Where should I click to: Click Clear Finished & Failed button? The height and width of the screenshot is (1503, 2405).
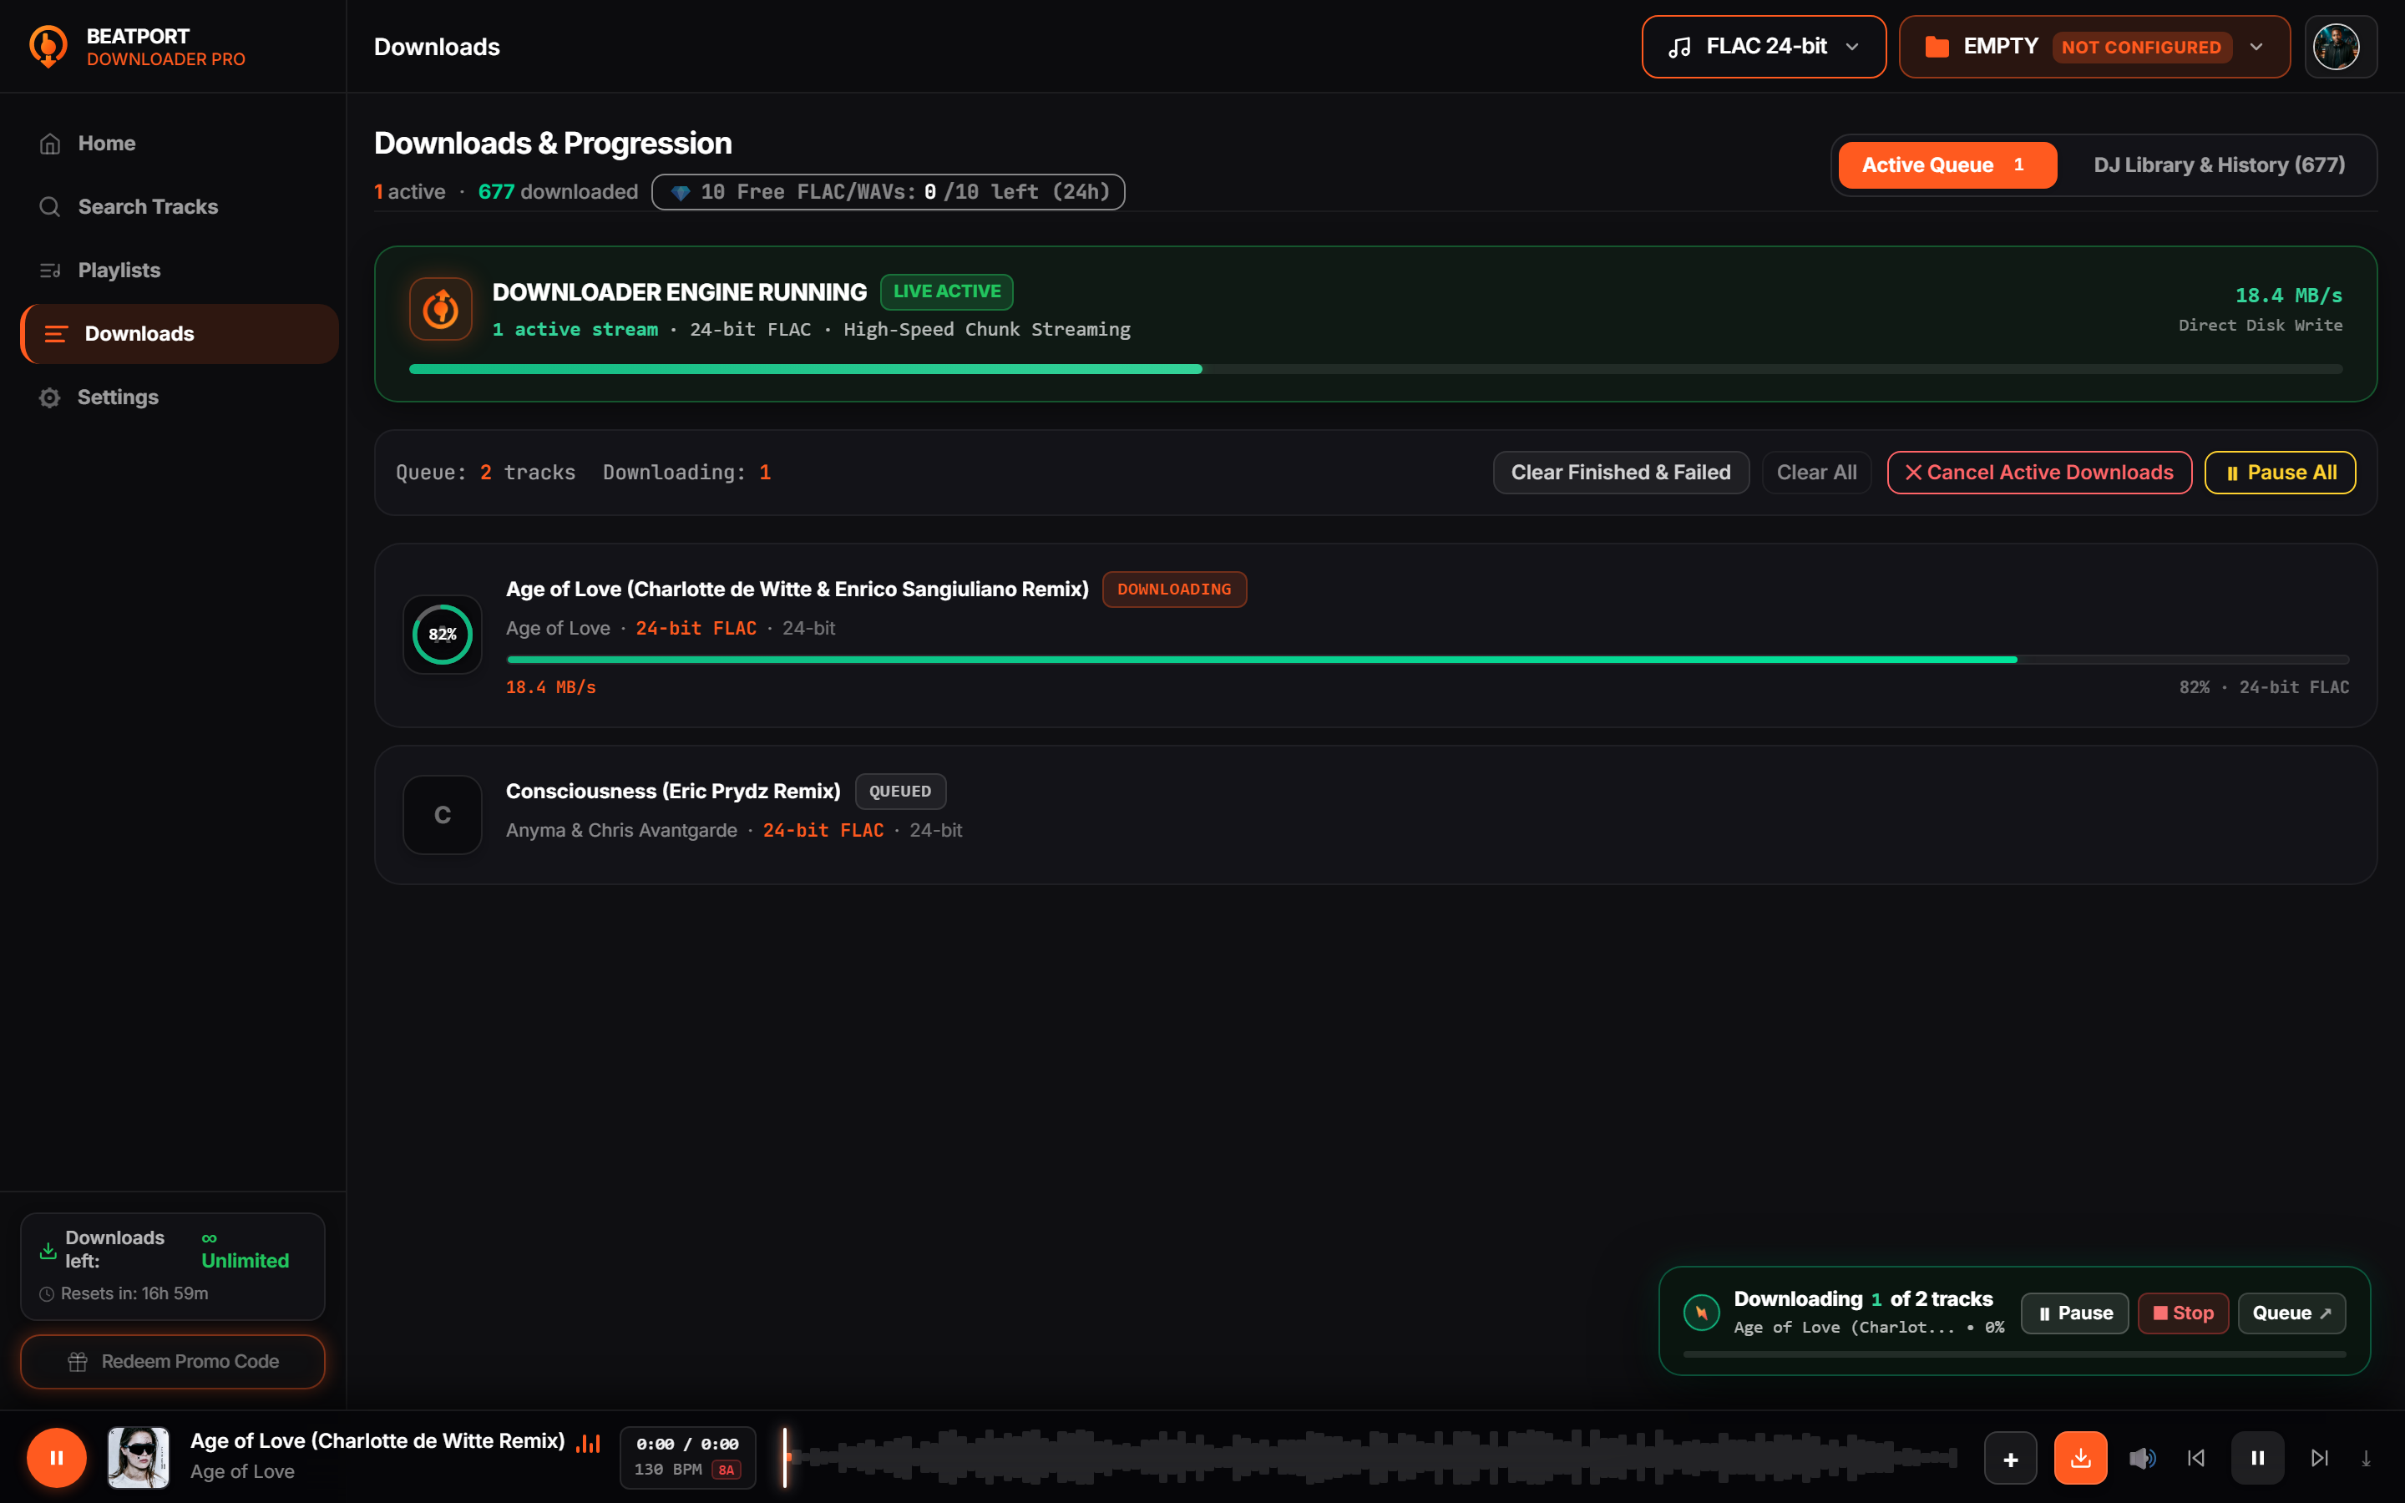1620,472
